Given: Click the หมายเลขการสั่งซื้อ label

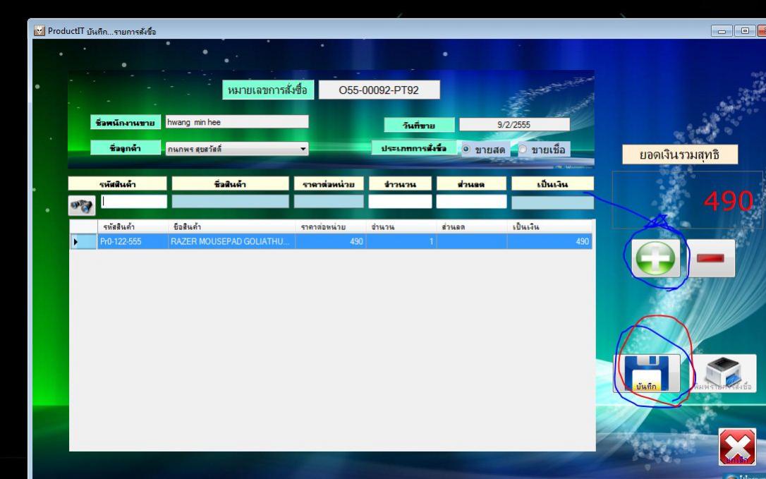Looking at the screenshot, I should tap(268, 90).
